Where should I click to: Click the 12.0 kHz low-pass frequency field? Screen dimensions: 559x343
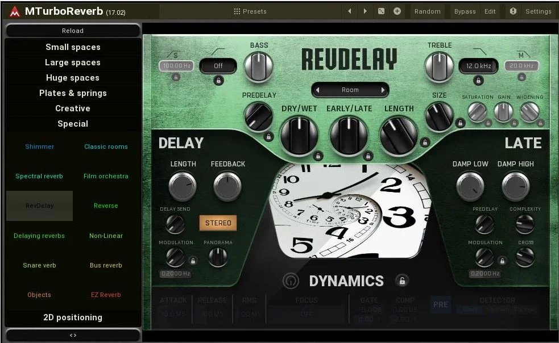(x=478, y=66)
